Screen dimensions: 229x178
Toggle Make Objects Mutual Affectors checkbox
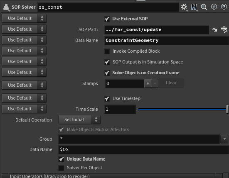[62, 130]
